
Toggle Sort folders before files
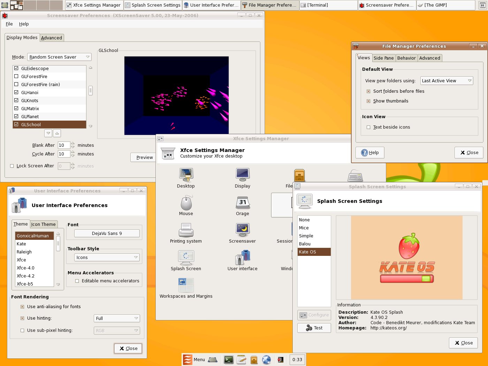click(368, 91)
